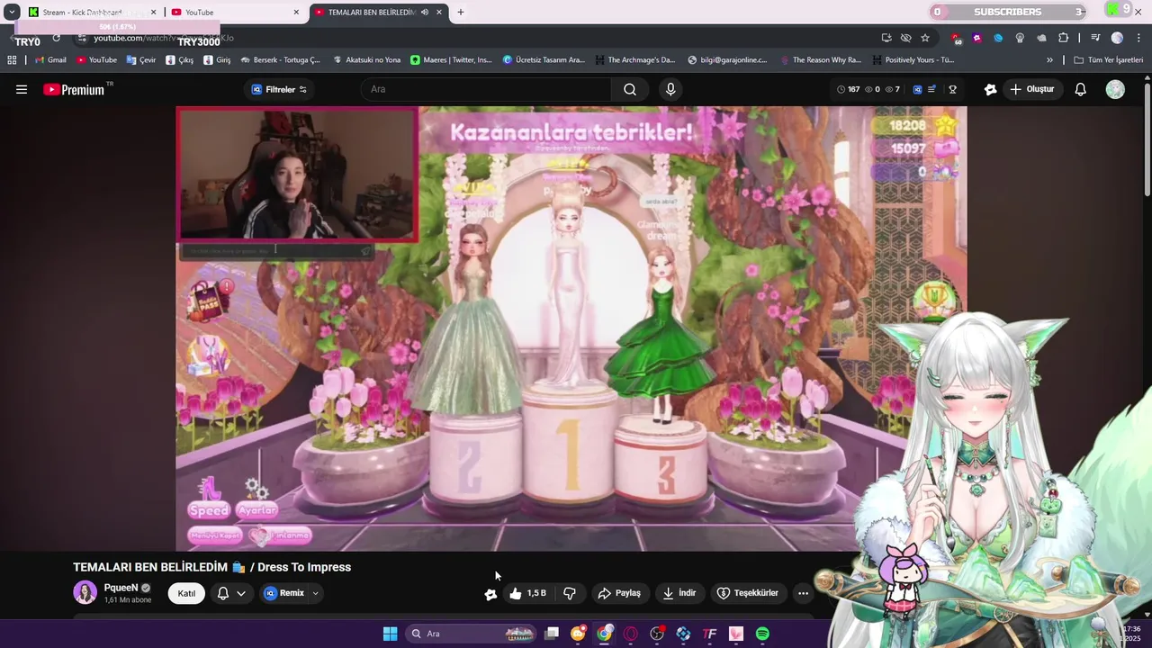
Task: Expand the Remix dropdown arrow
Action: pos(315,593)
